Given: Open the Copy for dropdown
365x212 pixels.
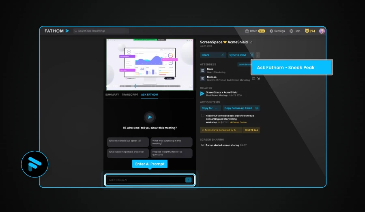Looking at the screenshot, I should [210, 108].
